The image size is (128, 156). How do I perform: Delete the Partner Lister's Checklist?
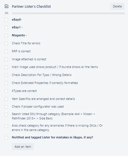tap(117, 6)
